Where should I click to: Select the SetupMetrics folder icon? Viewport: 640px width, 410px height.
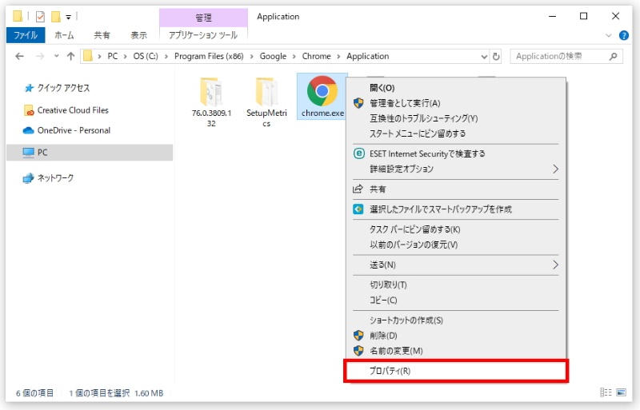point(266,94)
